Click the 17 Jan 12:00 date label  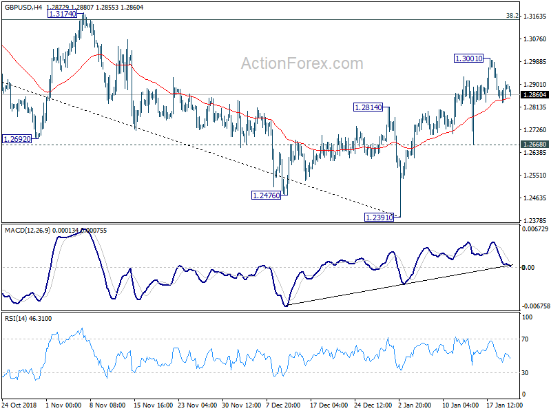click(x=504, y=405)
